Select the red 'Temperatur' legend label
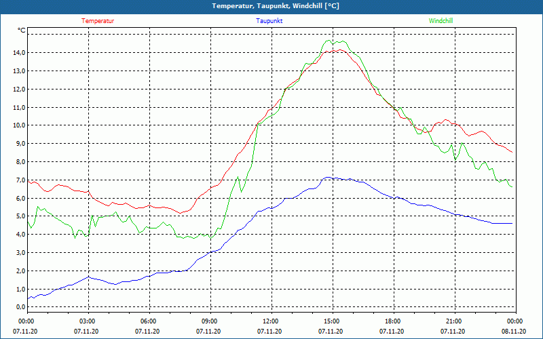 (x=98, y=21)
